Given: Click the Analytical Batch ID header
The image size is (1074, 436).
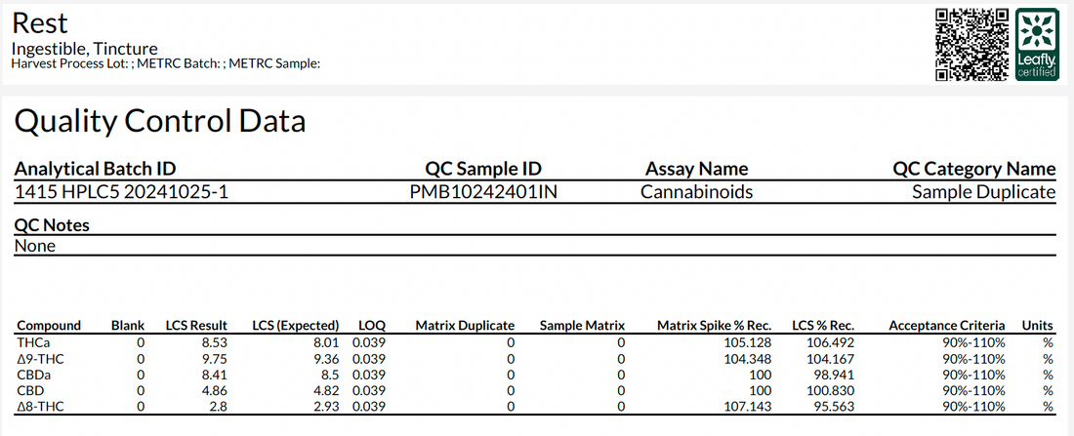Looking at the screenshot, I should 95,168.
